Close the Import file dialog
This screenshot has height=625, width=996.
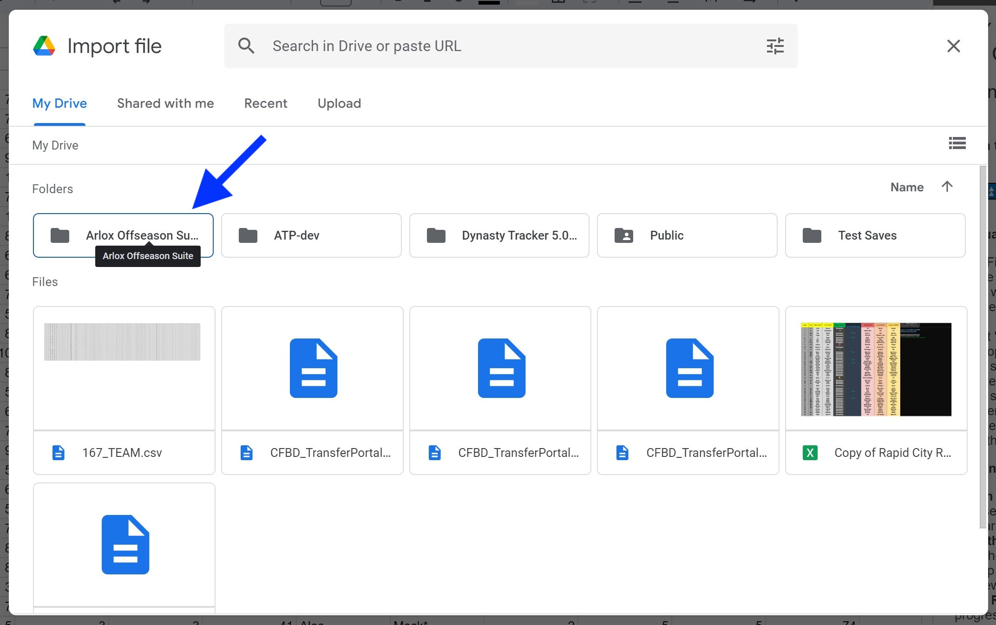[953, 46]
